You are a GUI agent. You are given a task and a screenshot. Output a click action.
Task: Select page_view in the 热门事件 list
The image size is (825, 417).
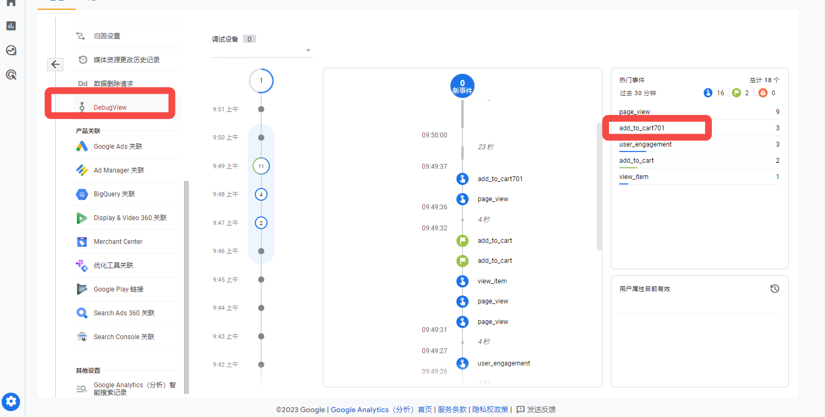point(633,111)
